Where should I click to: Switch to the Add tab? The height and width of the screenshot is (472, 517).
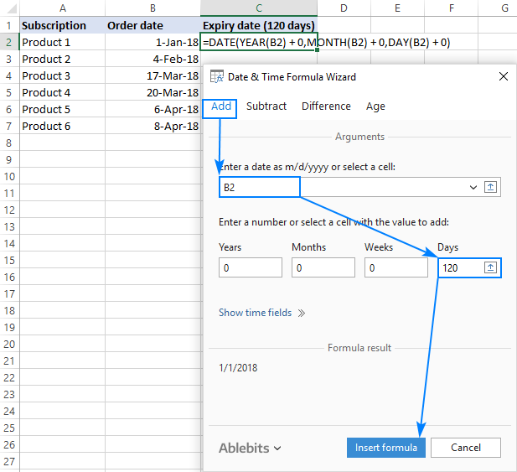(x=221, y=106)
